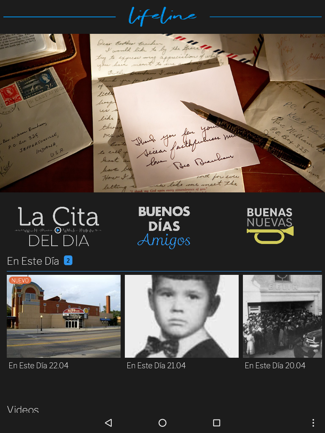The width and height of the screenshot is (325, 433).
Task: Select En Este Día 22.04 caption
Action: tap(39, 366)
